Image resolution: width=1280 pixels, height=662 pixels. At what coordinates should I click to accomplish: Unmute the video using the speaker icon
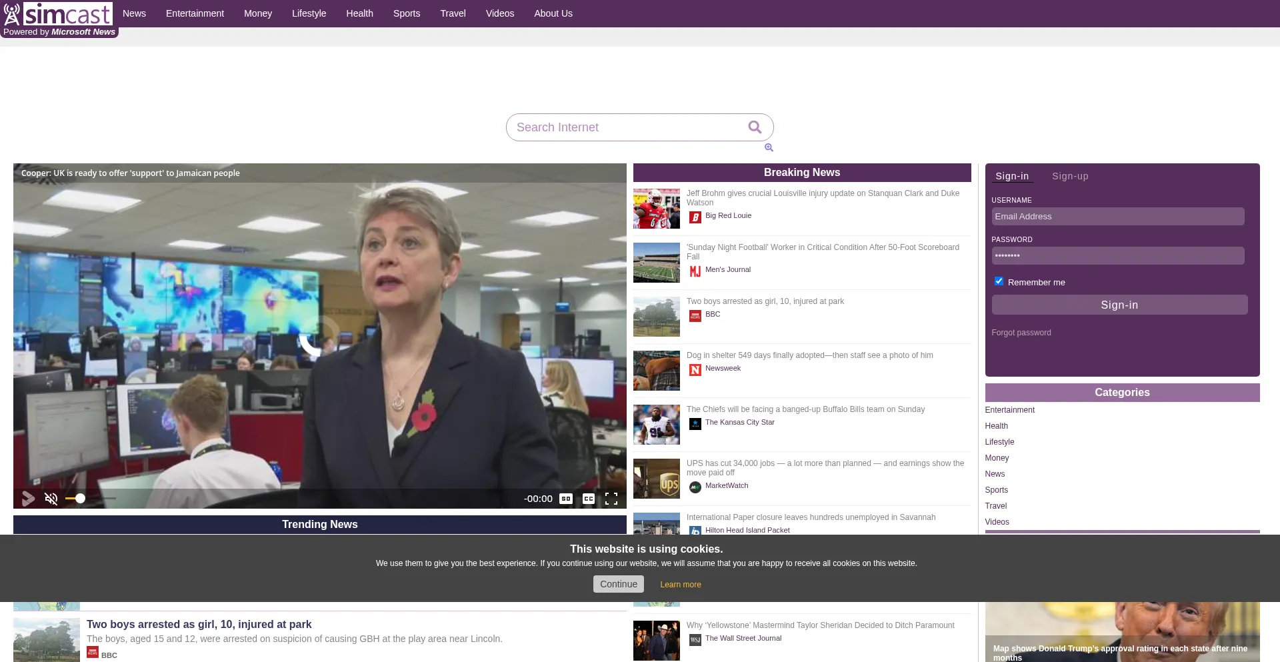[51, 499]
